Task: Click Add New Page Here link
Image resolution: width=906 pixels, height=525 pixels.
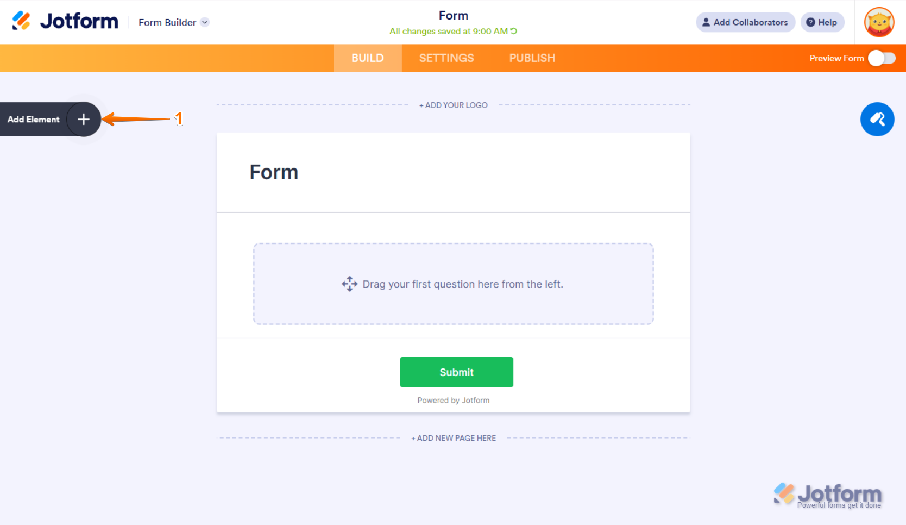Action: 454,438
